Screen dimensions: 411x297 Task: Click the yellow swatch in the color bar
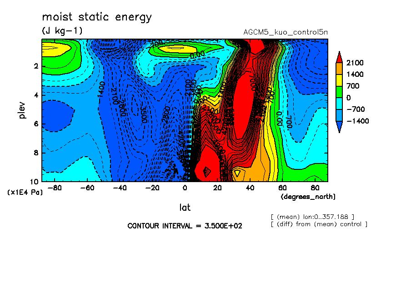click(339, 80)
